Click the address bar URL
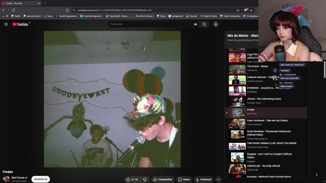Viewport: 326px width, 183px height. point(114,10)
